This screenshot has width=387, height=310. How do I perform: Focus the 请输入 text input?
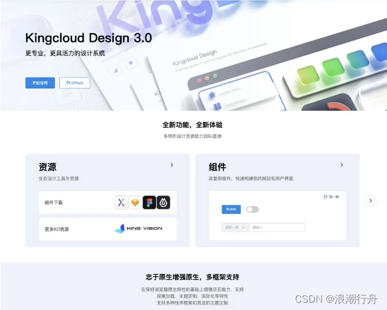[x=277, y=228]
